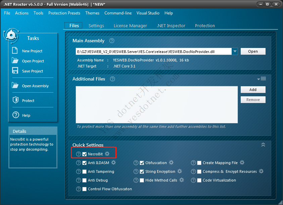Open String Encryption gear settings
The image size is (283, 205).
coord(180,171)
